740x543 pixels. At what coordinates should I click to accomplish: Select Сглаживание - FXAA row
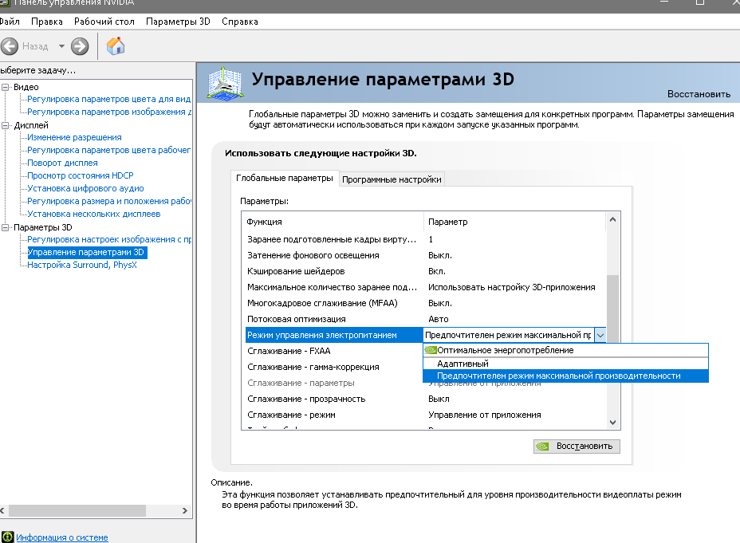pos(334,351)
